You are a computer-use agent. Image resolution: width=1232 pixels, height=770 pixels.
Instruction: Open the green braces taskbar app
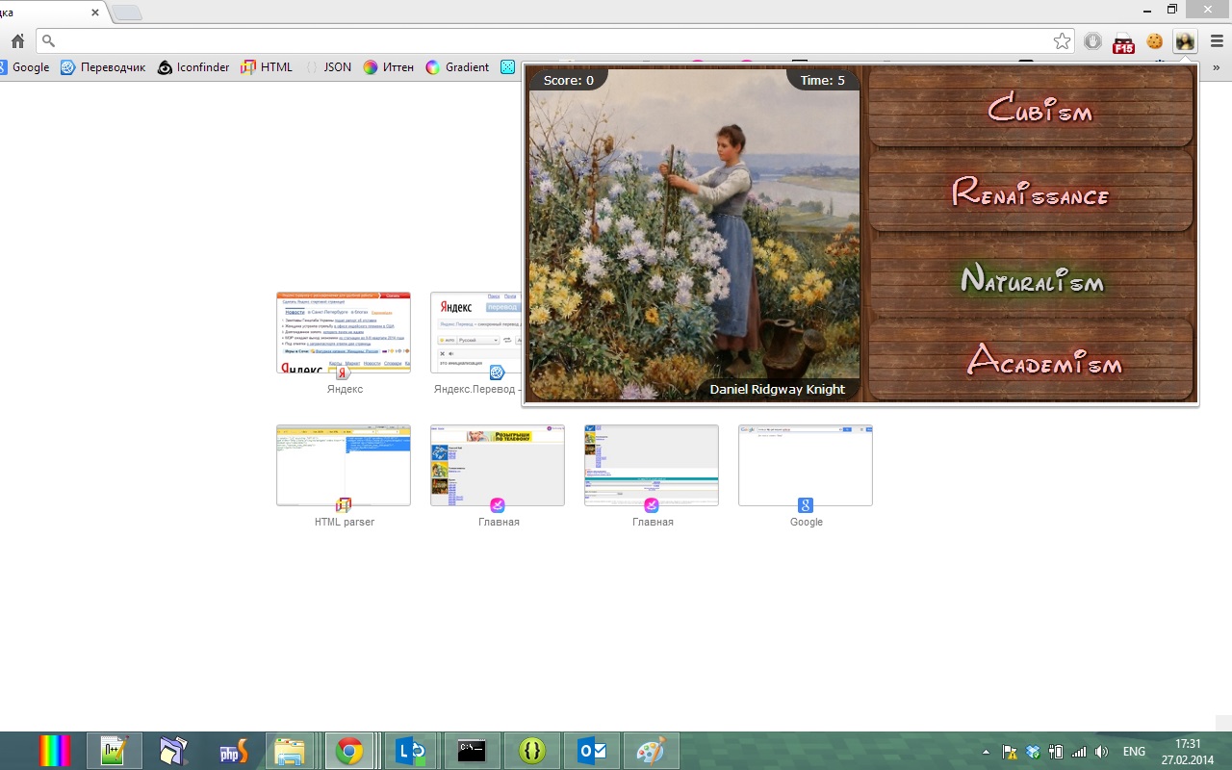coord(531,751)
